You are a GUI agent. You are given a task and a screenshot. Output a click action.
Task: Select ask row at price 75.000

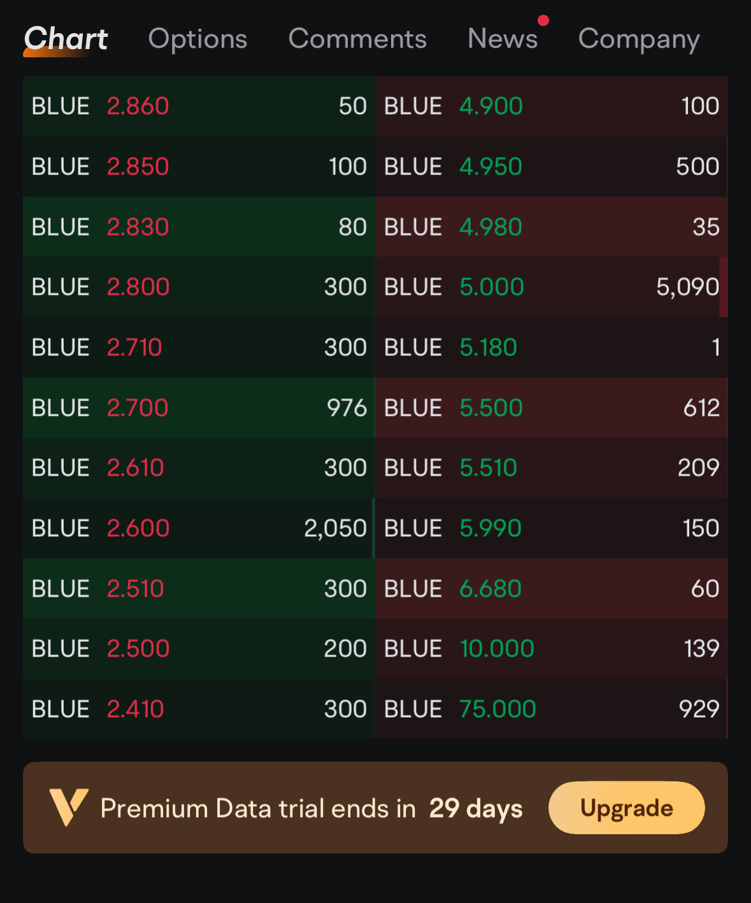click(x=552, y=709)
